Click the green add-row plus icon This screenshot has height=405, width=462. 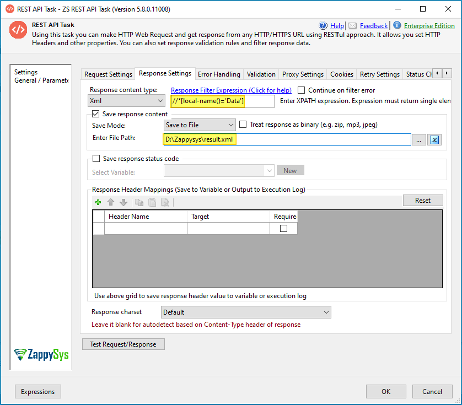coord(98,202)
